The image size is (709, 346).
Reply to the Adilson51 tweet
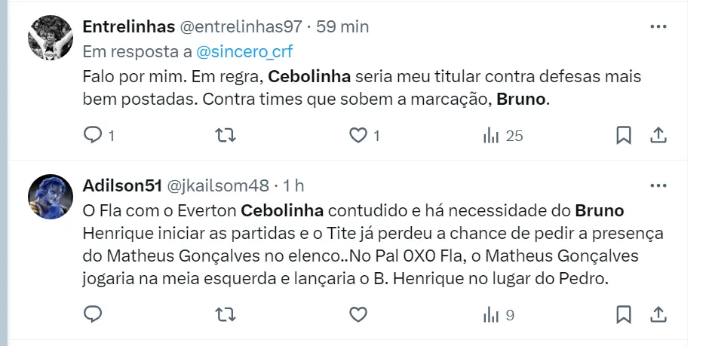93,314
